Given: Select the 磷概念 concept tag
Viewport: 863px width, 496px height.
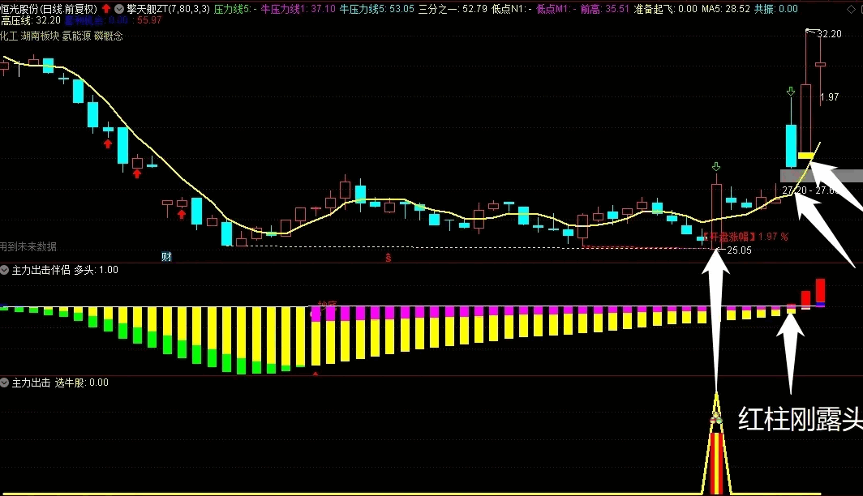Looking at the screenshot, I should (x=109, y=36).
